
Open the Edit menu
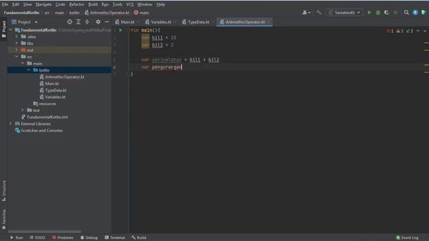click(15, 5)
